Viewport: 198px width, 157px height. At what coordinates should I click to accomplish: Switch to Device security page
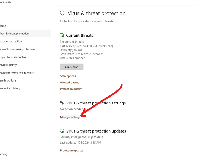[x=8, y=65]
